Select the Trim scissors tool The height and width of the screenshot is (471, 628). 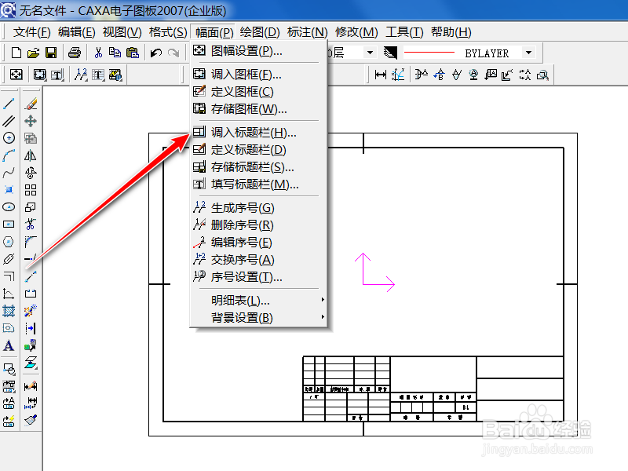31,225
